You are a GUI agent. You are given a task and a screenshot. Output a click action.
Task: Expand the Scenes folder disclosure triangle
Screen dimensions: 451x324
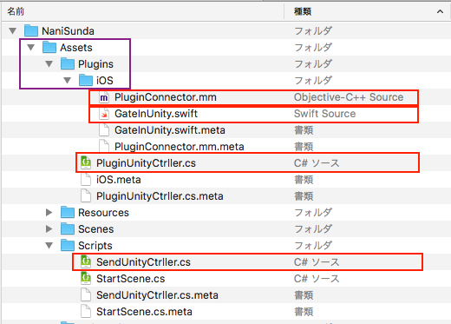pos(49,229)
